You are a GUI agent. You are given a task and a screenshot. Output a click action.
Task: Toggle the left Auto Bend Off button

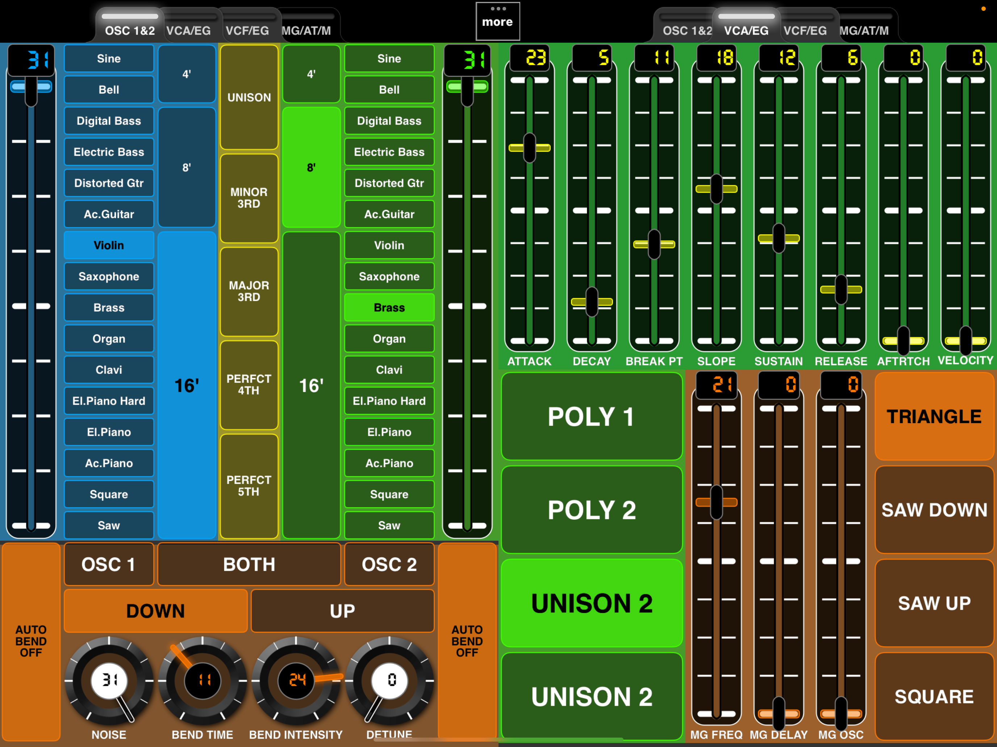click(31, 641)
